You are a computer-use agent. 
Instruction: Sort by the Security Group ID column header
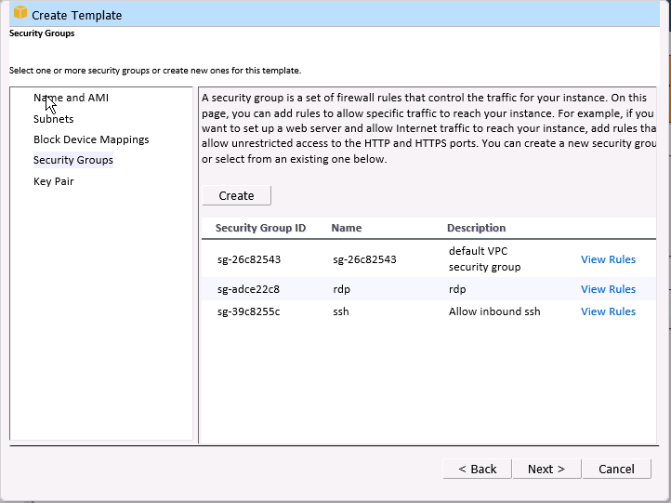(260, 228)
